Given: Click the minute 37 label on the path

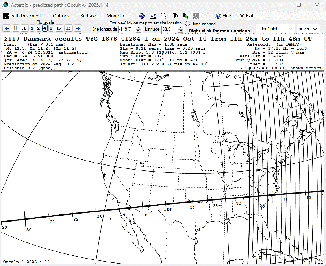Looking at the screenshot, I should coord(192,207).
